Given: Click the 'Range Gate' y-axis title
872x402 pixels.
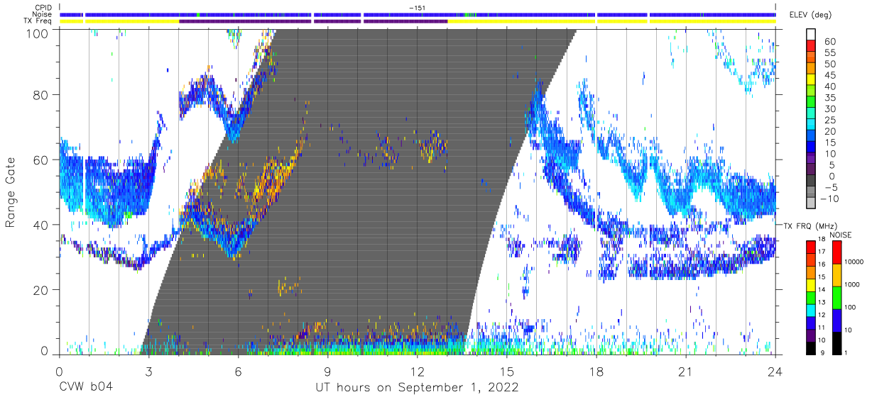Looking at the screenshot, I should click(11, 193).
